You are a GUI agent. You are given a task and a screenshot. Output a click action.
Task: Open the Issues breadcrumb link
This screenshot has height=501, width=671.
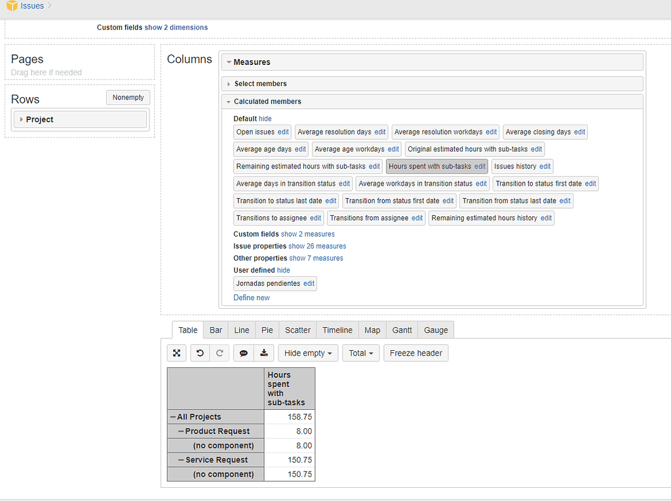(x=31, y=5)
